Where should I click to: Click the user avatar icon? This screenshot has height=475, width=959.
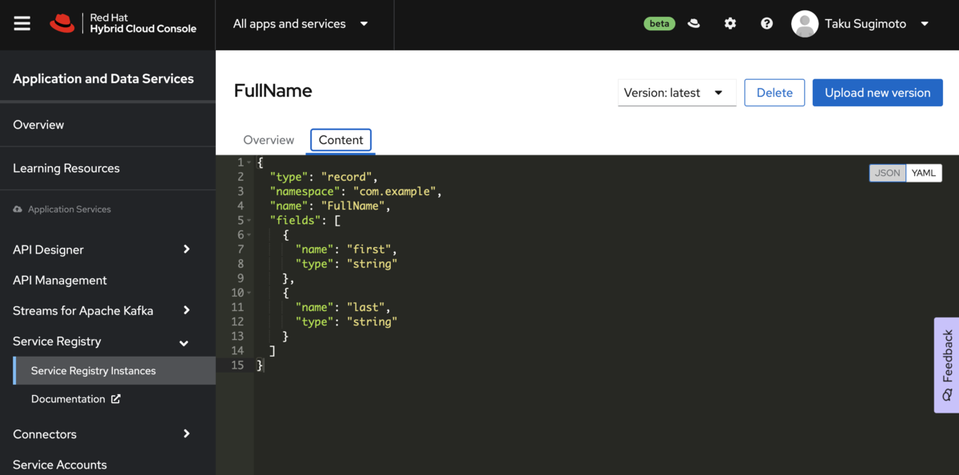805,24
